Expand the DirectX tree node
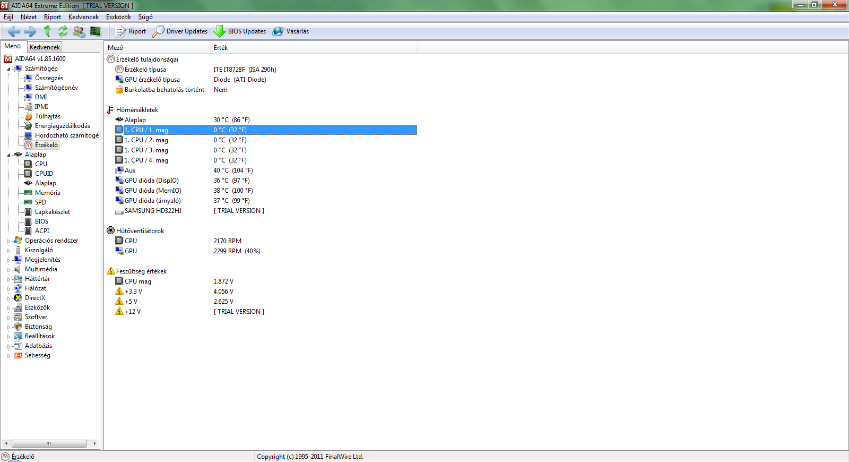The height and width of the screenshot is (462, 849). click(x=8, y=298)
